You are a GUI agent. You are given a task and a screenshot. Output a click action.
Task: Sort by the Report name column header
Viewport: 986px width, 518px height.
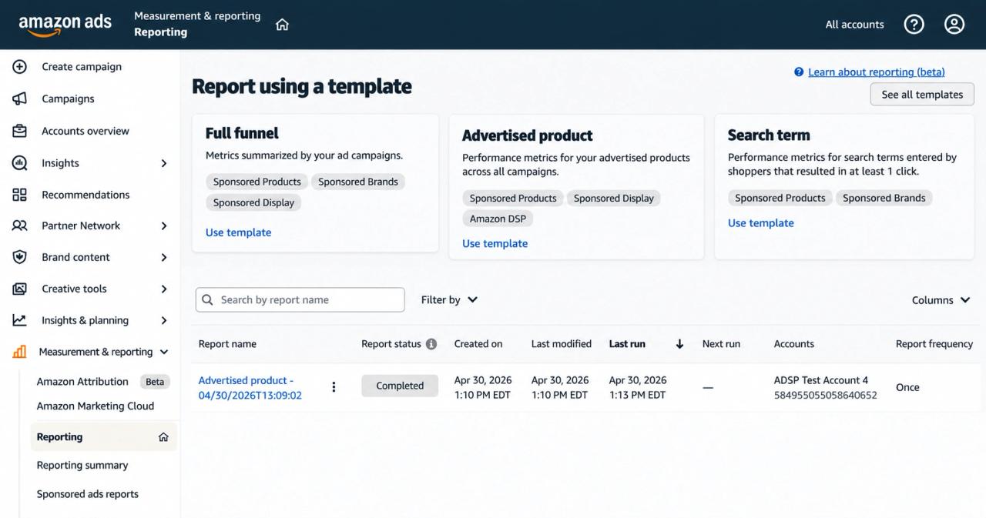(227, 344)
